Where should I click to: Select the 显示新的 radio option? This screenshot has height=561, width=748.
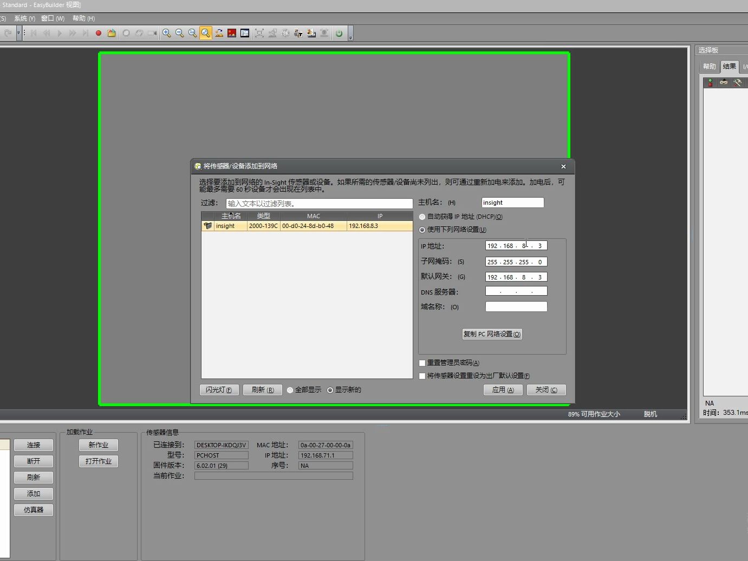[330, 390]
